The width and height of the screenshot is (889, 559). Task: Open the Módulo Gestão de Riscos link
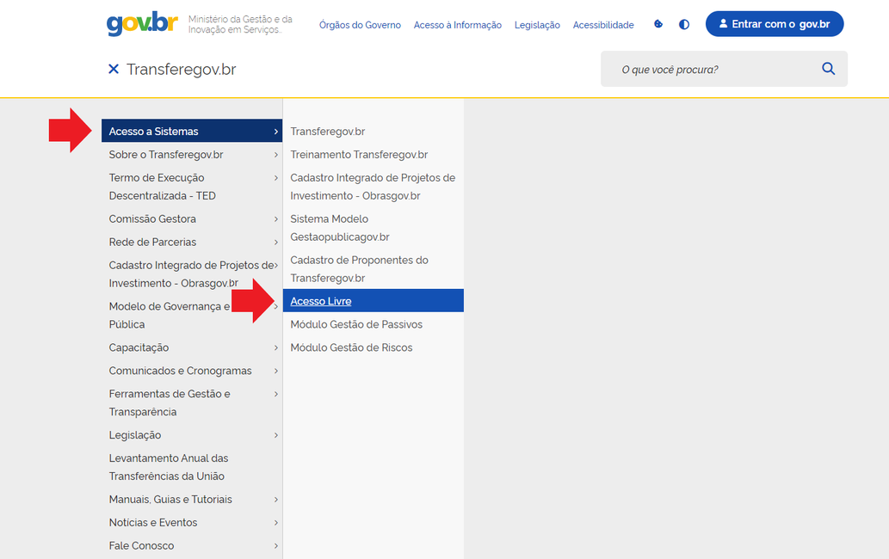[x=351, y=347]
